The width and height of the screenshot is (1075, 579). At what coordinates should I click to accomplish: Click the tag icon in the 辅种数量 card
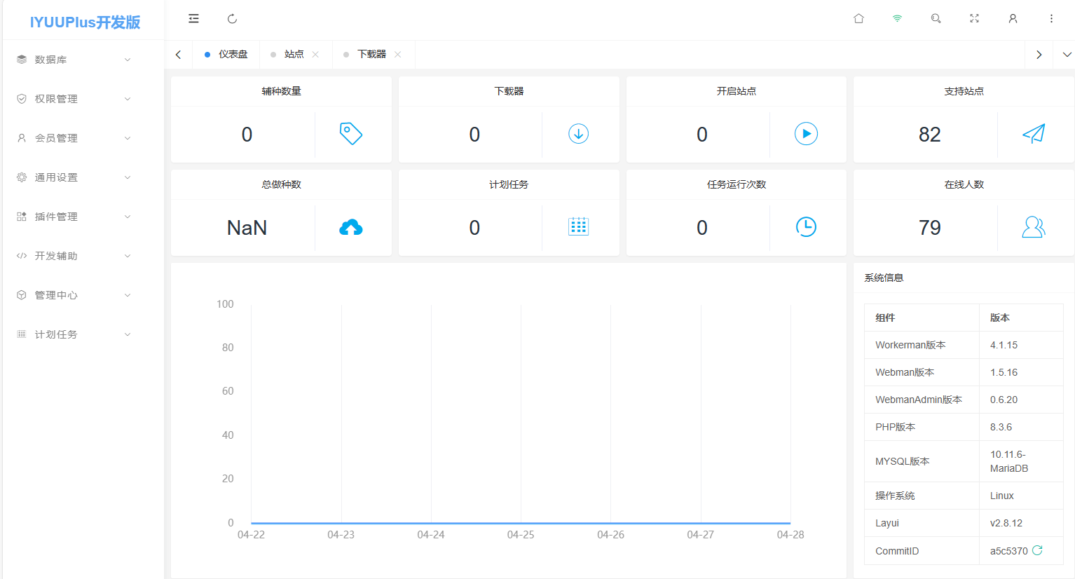350,133
